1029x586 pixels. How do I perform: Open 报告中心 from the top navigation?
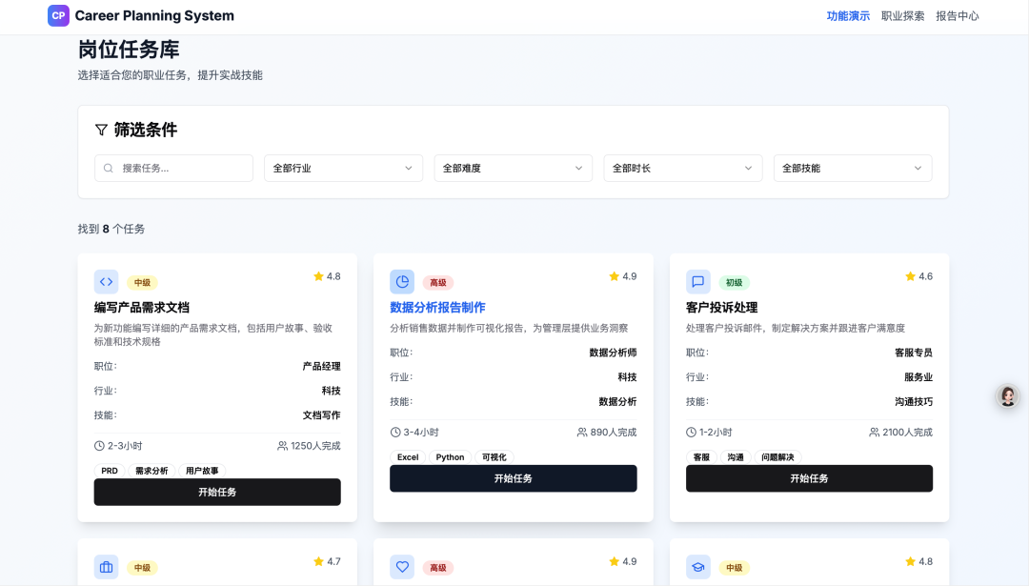click(957, 16)
